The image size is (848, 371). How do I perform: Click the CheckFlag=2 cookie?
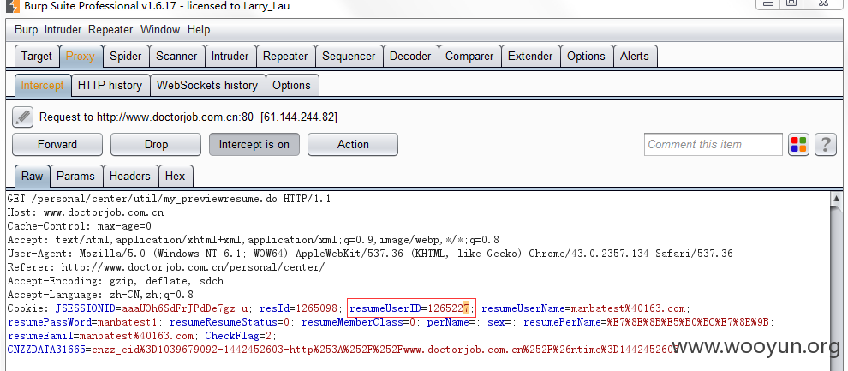238,336
